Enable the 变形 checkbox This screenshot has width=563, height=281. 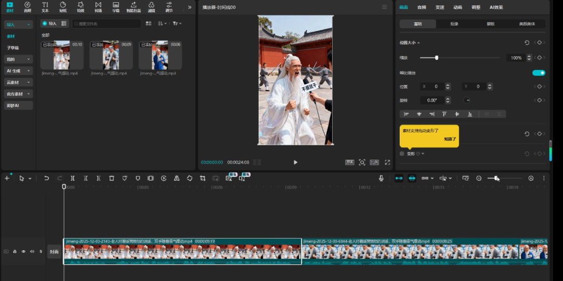402,154
